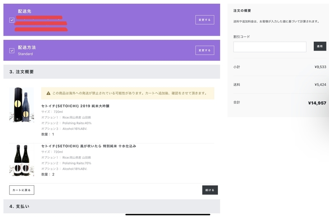This screenshot has width=329, height=217.
Task: Toggle the checkmark next to 配送先
Action: point(12,20)
